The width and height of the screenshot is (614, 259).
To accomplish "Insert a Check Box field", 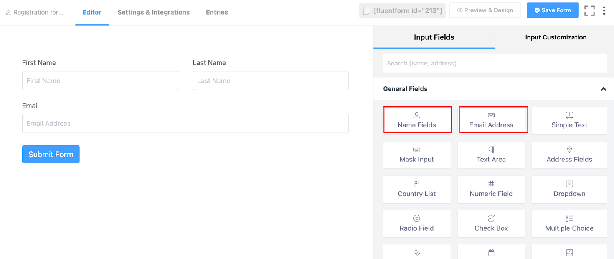I will [491, 224].
